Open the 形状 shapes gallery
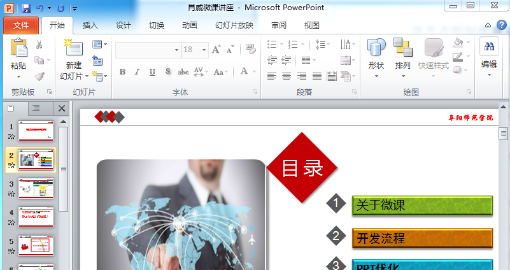 (376, 59)
